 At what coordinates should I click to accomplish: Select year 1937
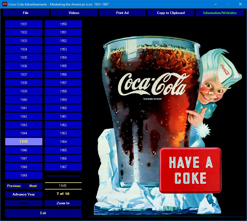click(x=24, y=75)
